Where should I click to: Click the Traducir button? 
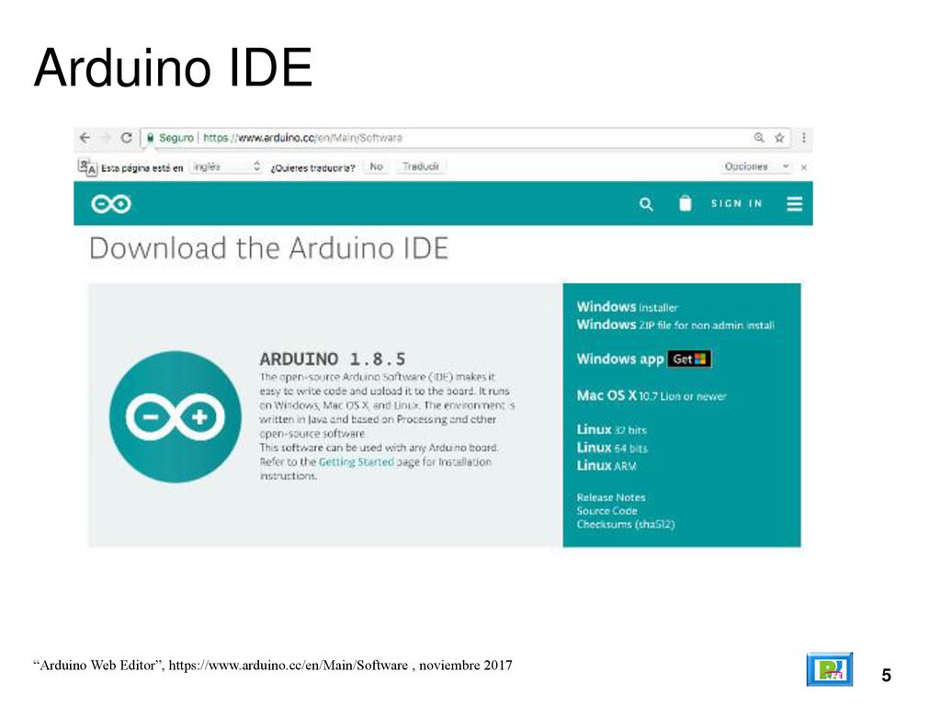[421, 166]
